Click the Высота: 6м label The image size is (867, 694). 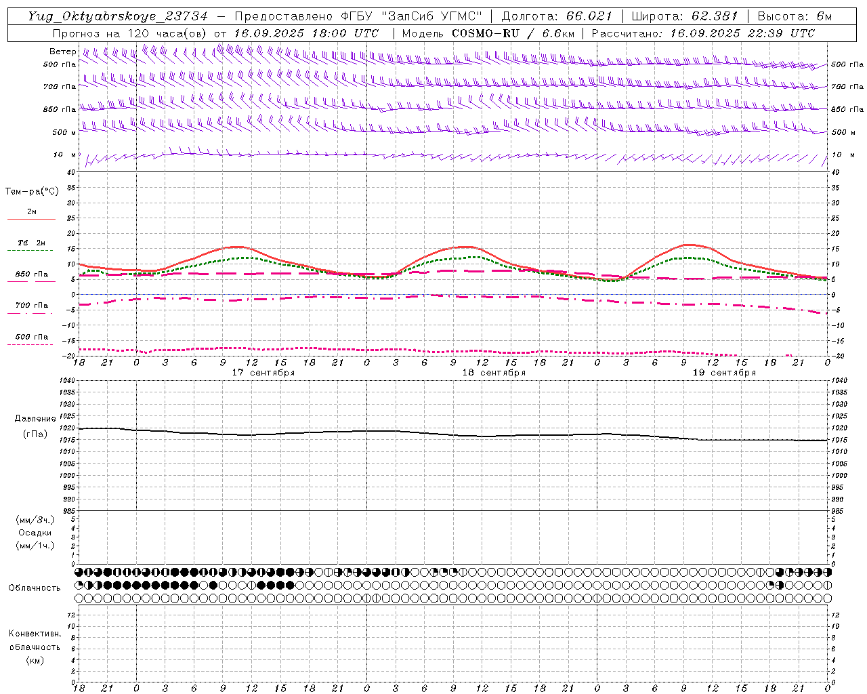[x=795, y=16]
